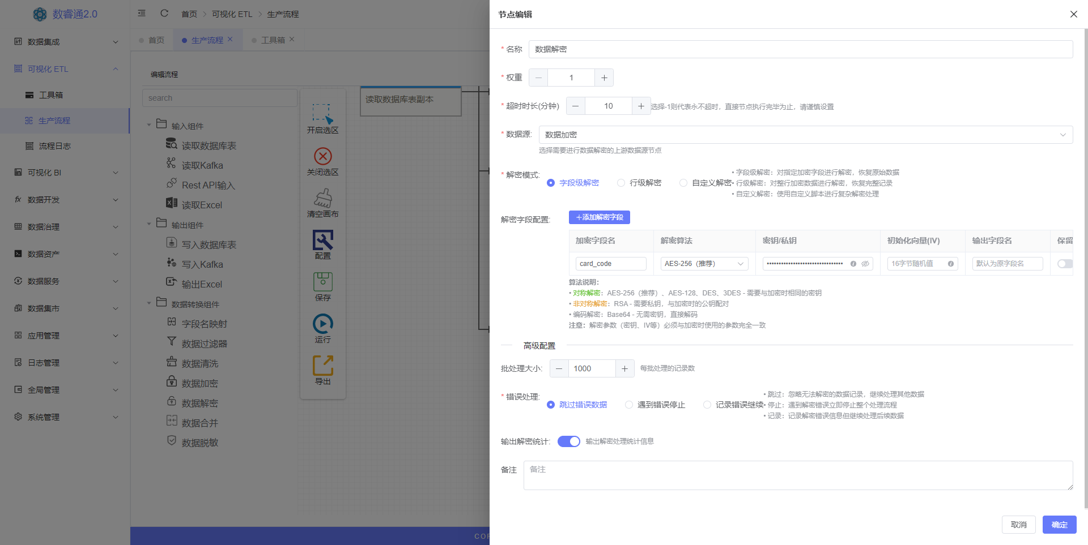Select 字段级解密 radio option
Screen dimensions: 1088x545
coord(573,183)
